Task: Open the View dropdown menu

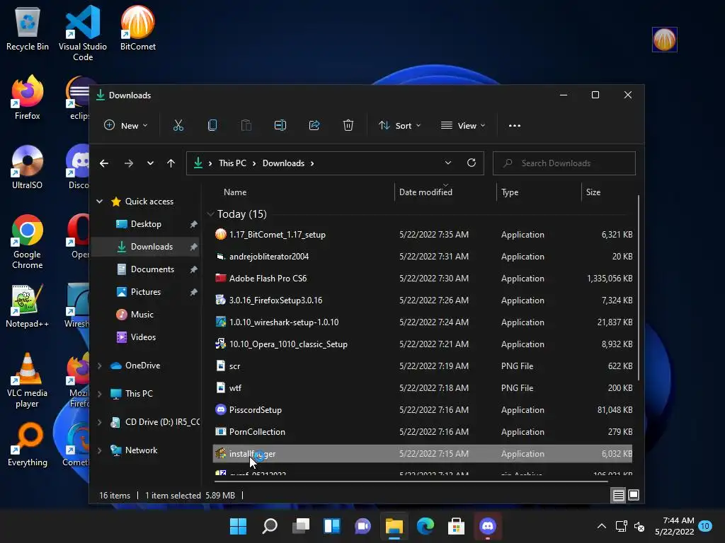Action: [463, 126]
